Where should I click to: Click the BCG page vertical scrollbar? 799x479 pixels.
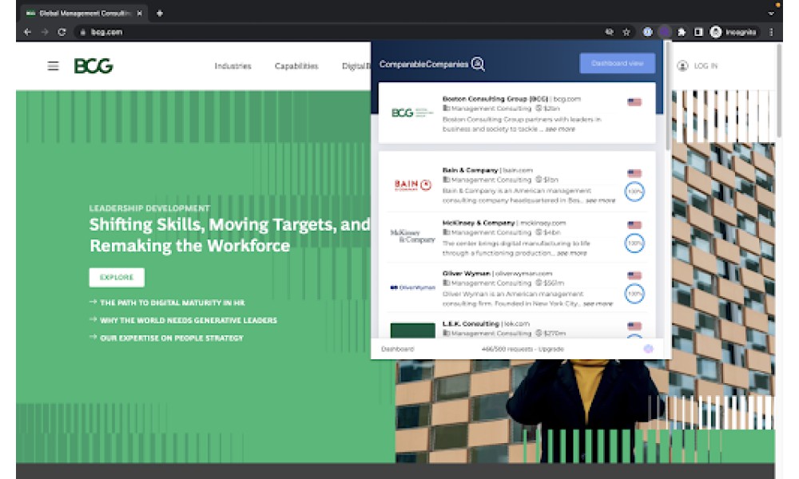point(778,90)
